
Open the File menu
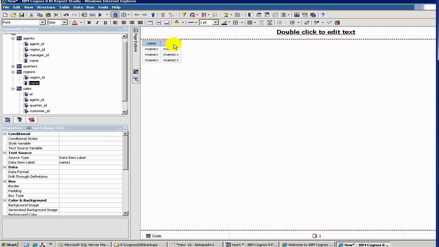click(6, 7)
